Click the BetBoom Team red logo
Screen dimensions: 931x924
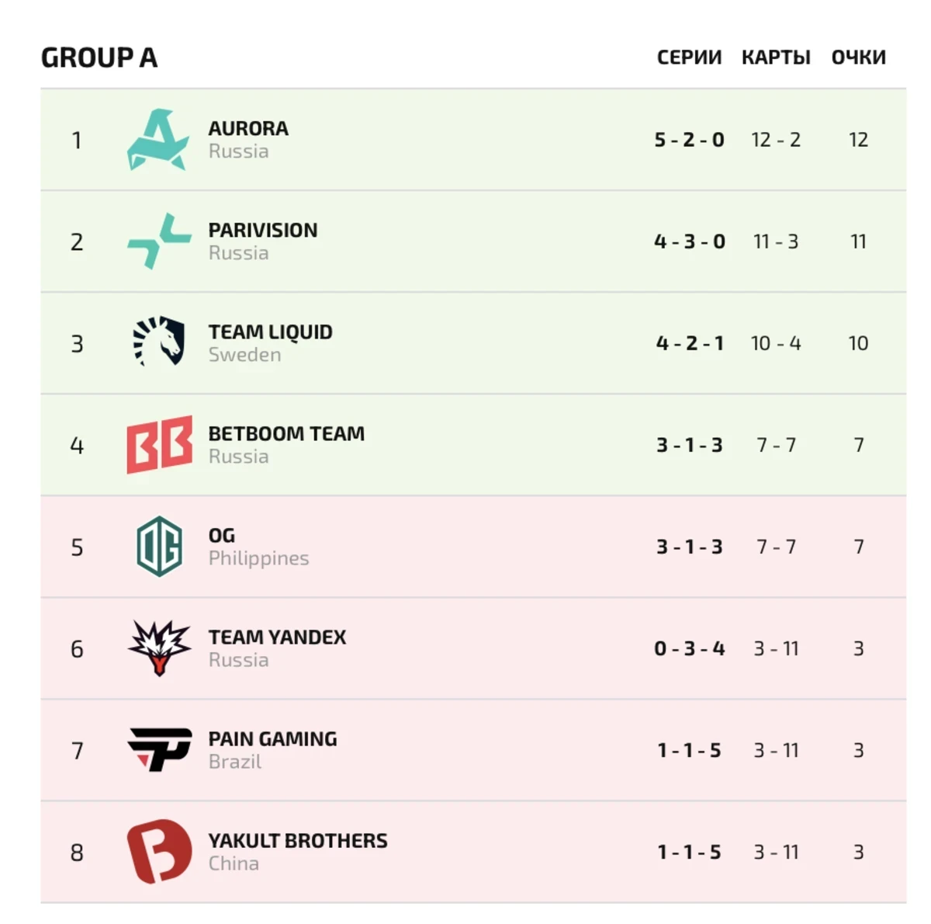tap(159, 444)
